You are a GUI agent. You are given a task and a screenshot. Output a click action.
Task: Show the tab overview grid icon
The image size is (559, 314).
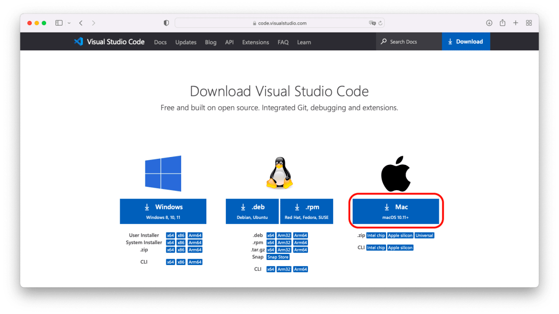pyautogui.click(x=529, y=23)
